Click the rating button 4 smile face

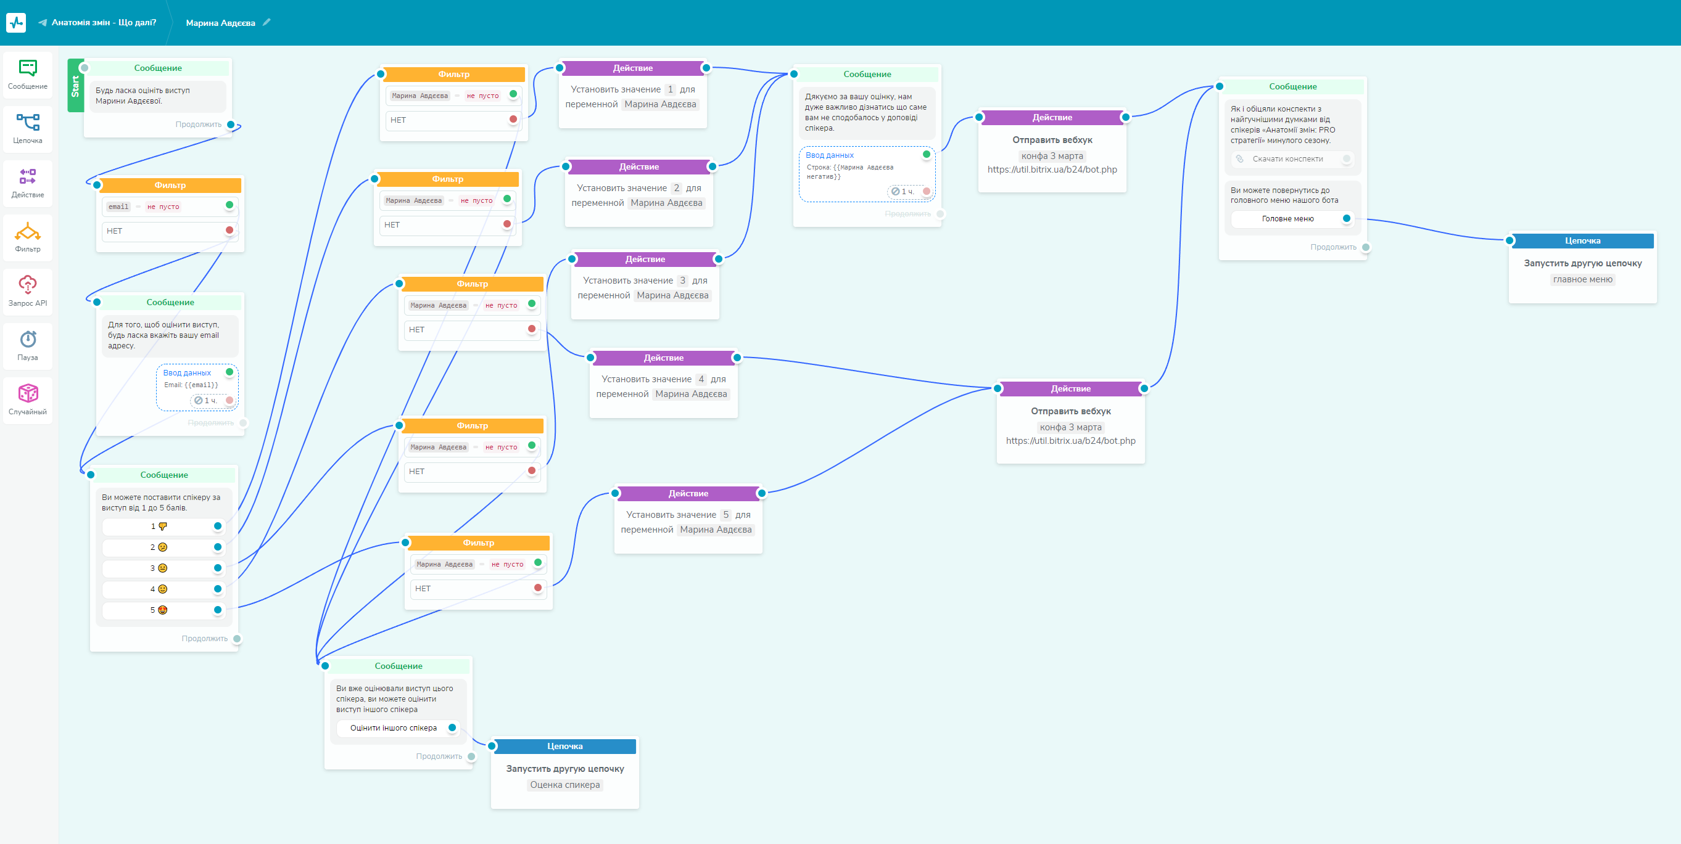point(163,589)
